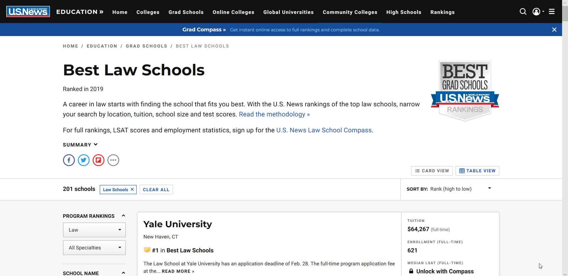Remove the Law Schools filter tag

(132, 189)
